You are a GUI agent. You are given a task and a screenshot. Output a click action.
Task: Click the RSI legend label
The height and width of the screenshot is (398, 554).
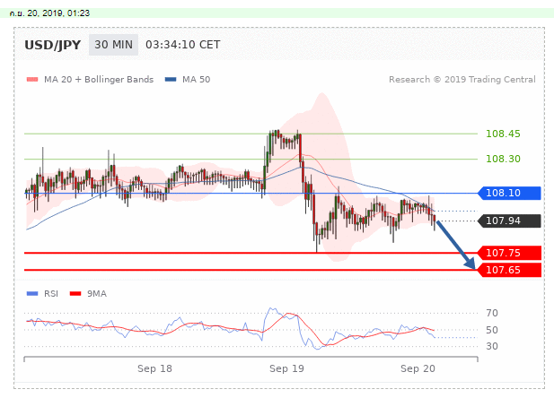coord(51,293)
